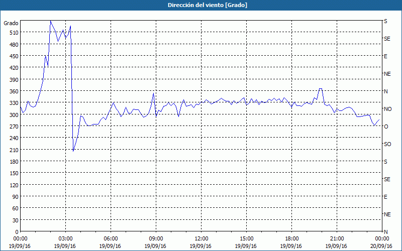Click the '180' degree axis label
This screenshot has width=402, height=251.
[x=15, y=162]
